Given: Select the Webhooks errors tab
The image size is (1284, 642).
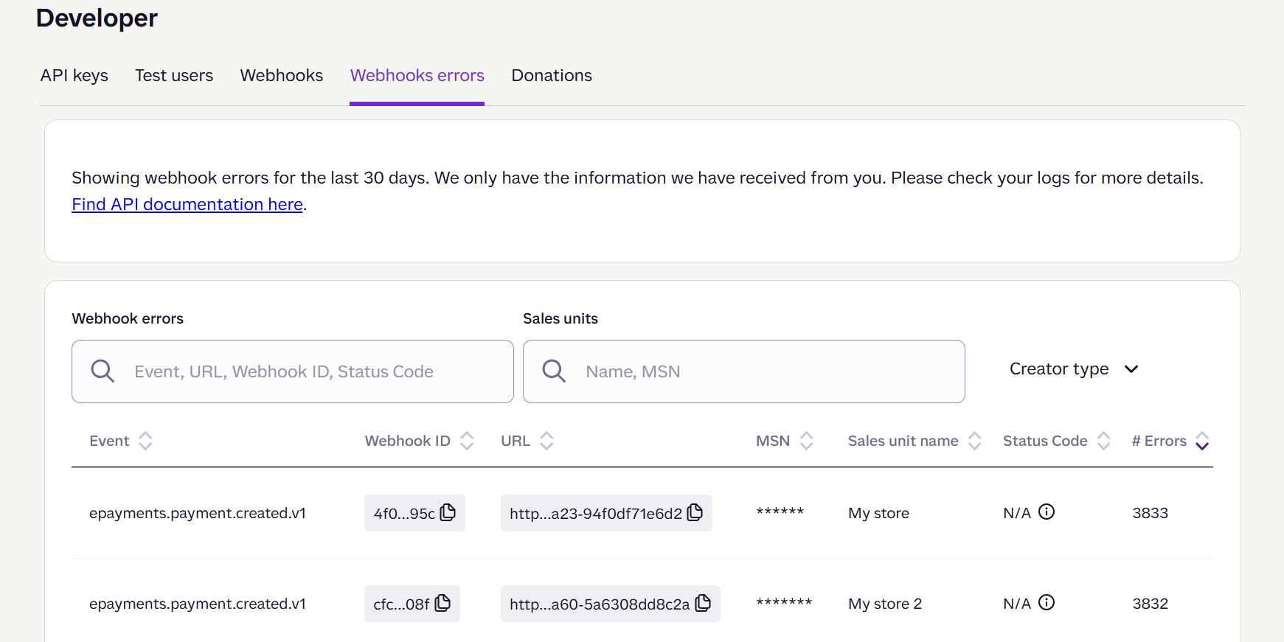Looking at the screenshot, I should 417,75.
